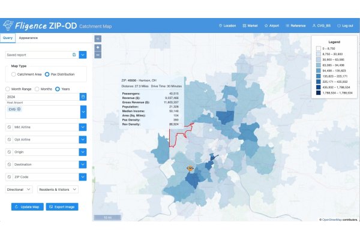Remove the CVG host airport tag
360x240 pixels.
click(x=19, y=109)
